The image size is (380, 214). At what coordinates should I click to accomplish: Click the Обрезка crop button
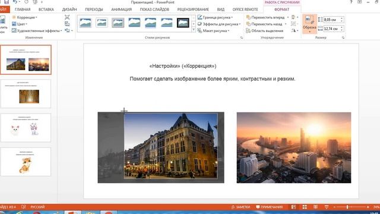(x=309, y=24)
